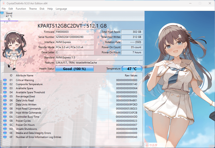Click the 47 °C temperature button

pos(132,69)
